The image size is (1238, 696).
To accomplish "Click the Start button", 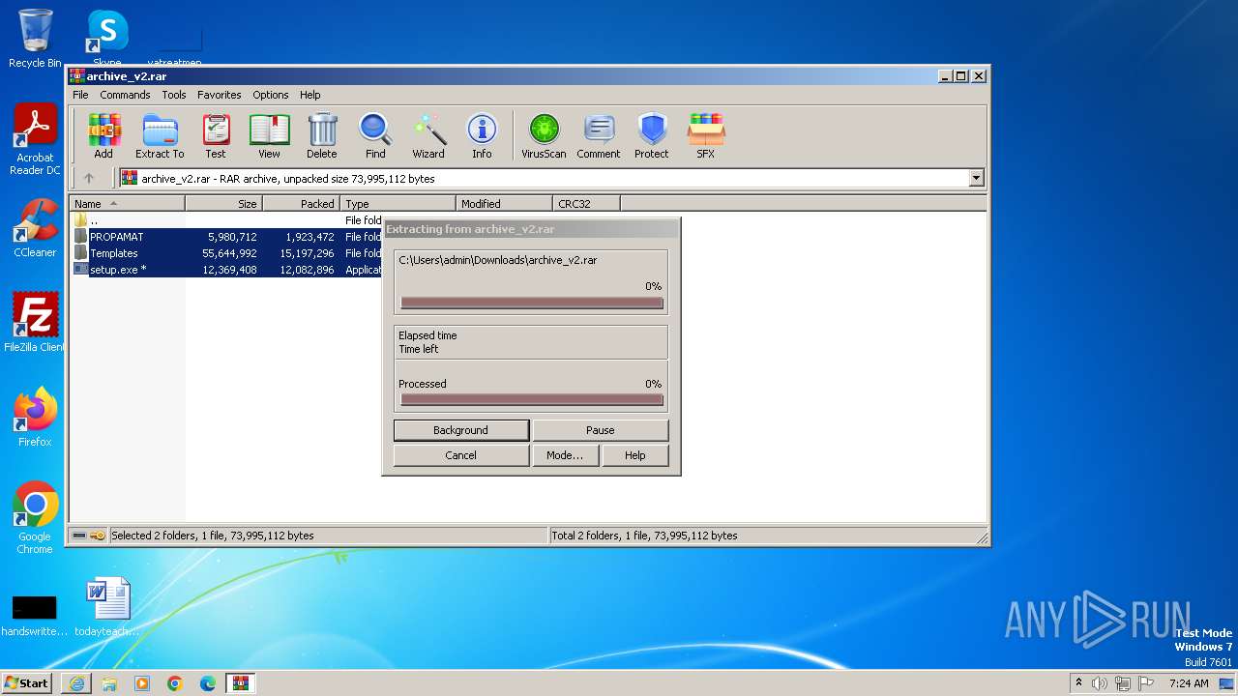I will click(27, 683).
